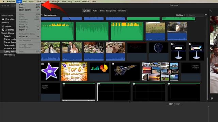Select the grassy field clip
The width and height of the screenshot is (218, 122).
click(x=155, y=31)
